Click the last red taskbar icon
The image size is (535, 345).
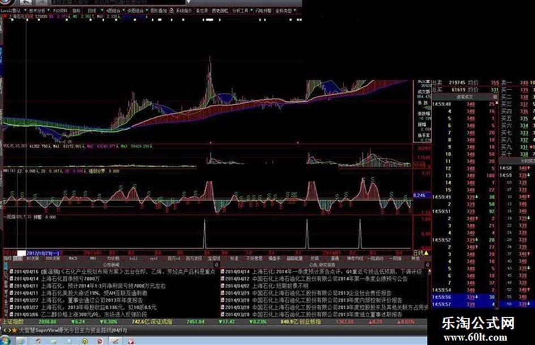(x=131, y=341)
